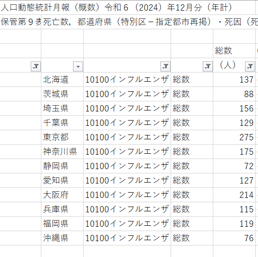Select the 神奈川県 cell
Viewport: 258px width, 257px height.
62,151
